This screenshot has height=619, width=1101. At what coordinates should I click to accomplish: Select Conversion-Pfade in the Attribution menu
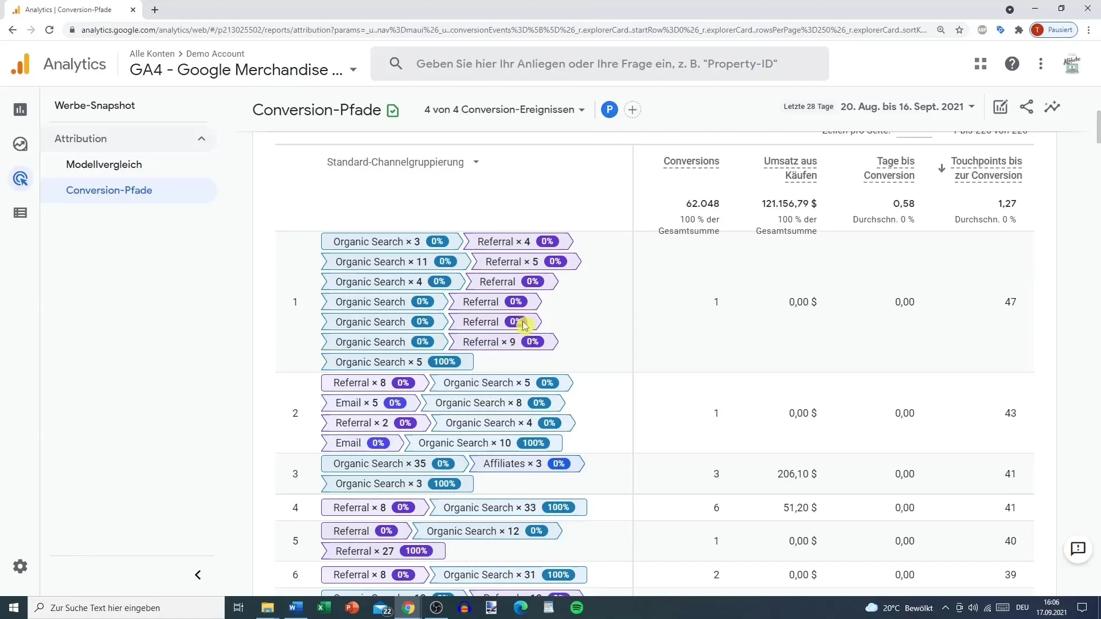[109, 190]
